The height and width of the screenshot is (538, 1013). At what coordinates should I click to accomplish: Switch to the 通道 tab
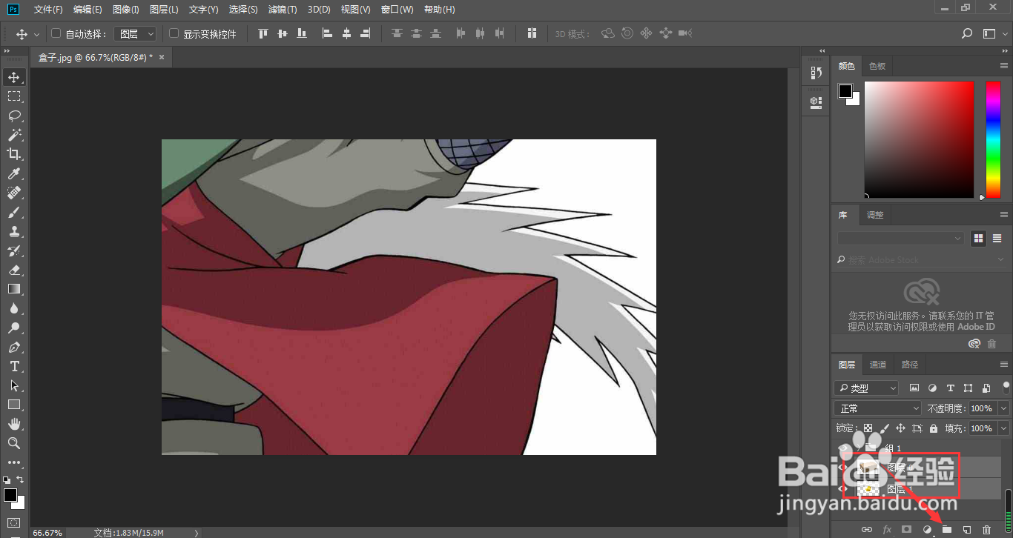pos(878,365)
